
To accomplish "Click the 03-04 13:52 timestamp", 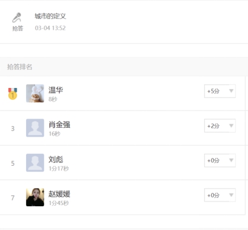I will coord(50,28).
